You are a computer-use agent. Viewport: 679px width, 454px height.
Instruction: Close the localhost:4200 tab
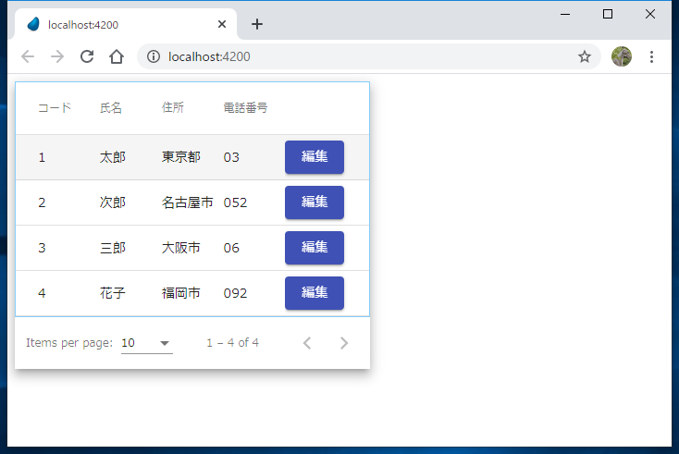coord(222,24)
